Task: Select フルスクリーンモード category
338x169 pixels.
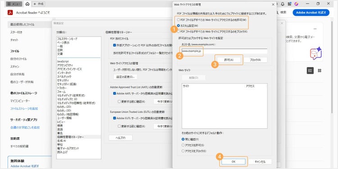Action: point(67,39)
